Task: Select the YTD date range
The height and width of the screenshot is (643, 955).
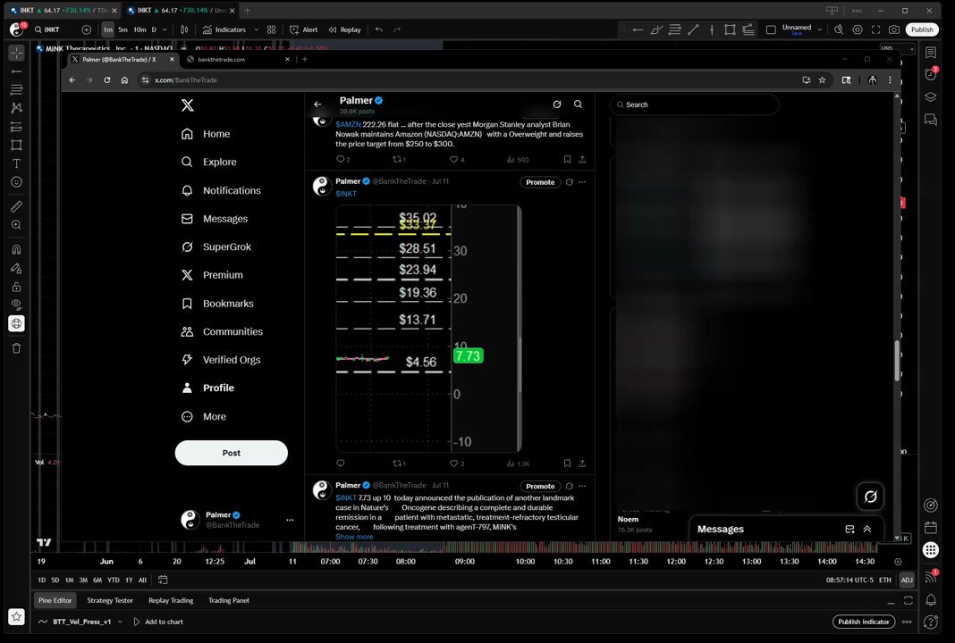Action: tap(114, 580)
